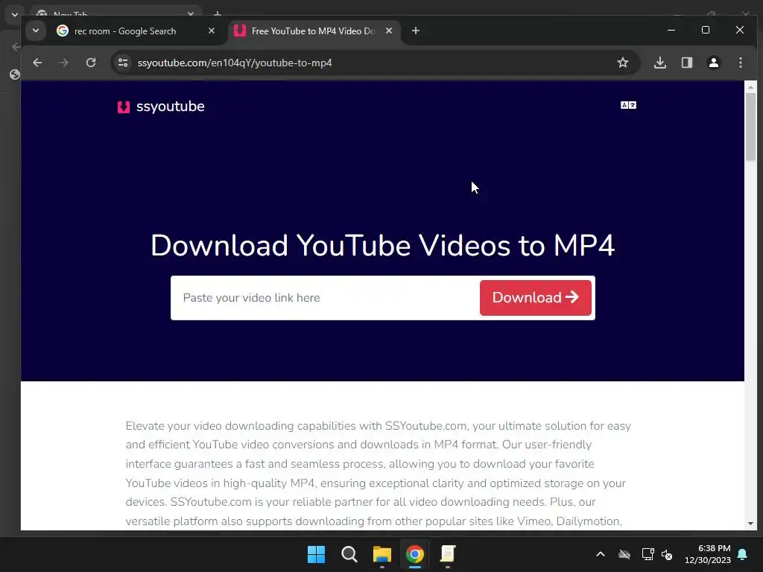
Task: Open the clock showing 6:38 PM
Action: point(708,554)
